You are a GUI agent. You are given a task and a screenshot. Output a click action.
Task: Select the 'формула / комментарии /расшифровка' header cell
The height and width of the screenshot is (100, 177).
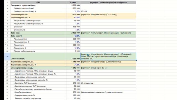[x=108, y=2]
